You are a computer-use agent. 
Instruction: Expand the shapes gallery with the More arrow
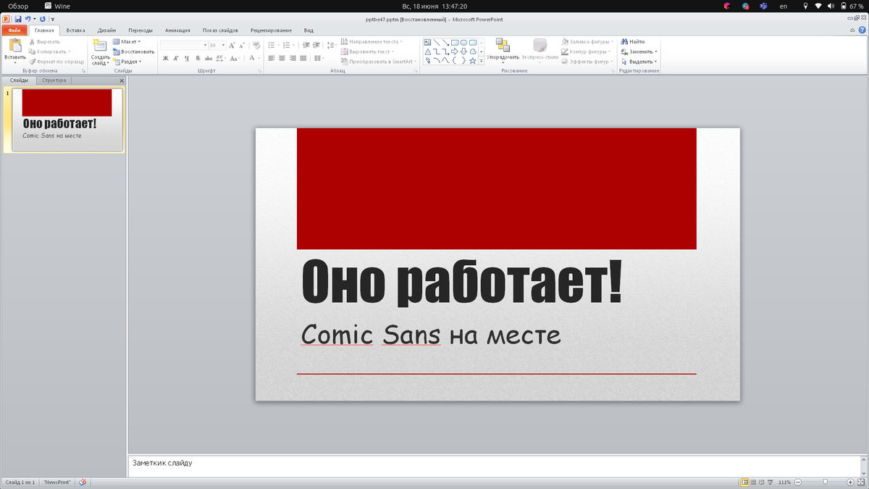[481, 59]
